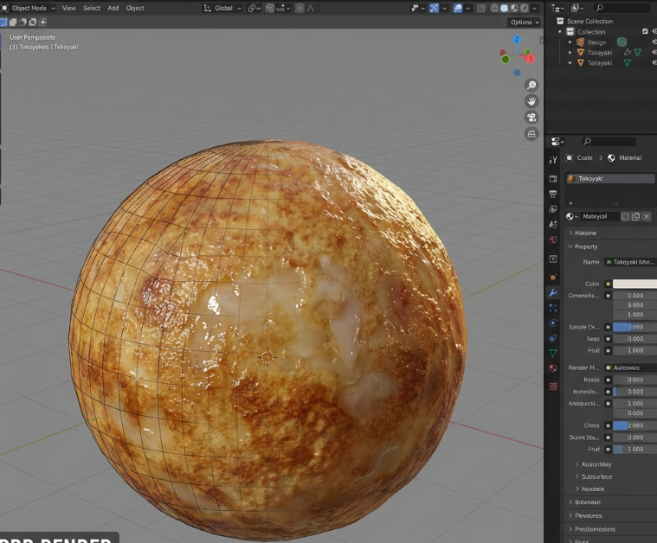
Task: Switch perspective/orthographic with the grid icon
Action: coord(531,134)
